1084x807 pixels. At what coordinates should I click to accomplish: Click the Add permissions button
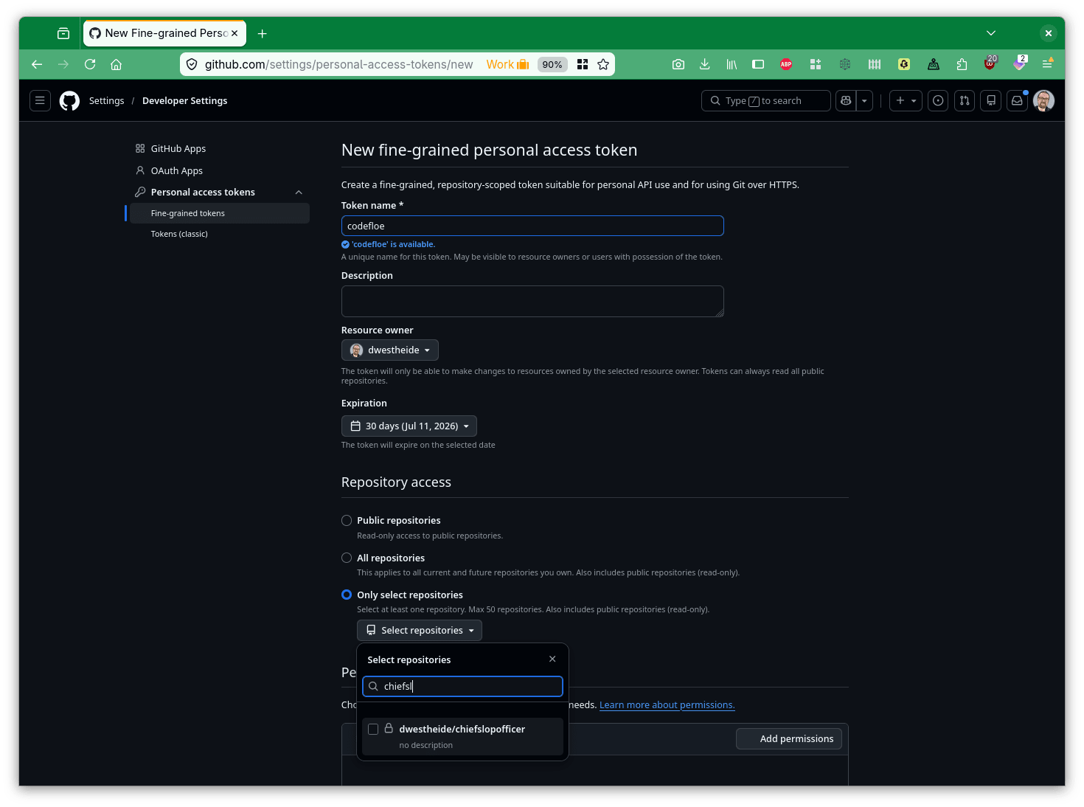click(789, 738)
